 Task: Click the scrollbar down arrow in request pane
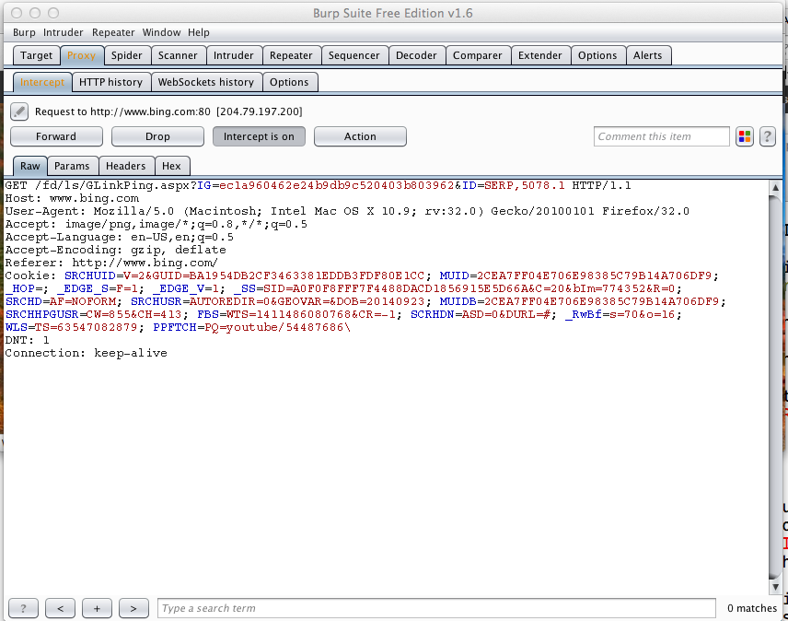pos(775,586)
